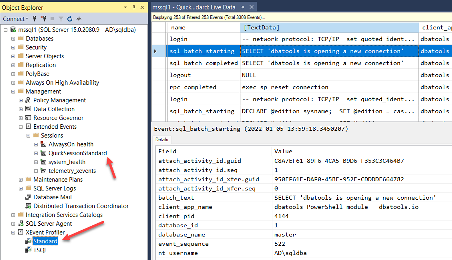Sort by the client_app column header
Screen dimensions: 452x260
pyautogui.click(x=436, y=28)
